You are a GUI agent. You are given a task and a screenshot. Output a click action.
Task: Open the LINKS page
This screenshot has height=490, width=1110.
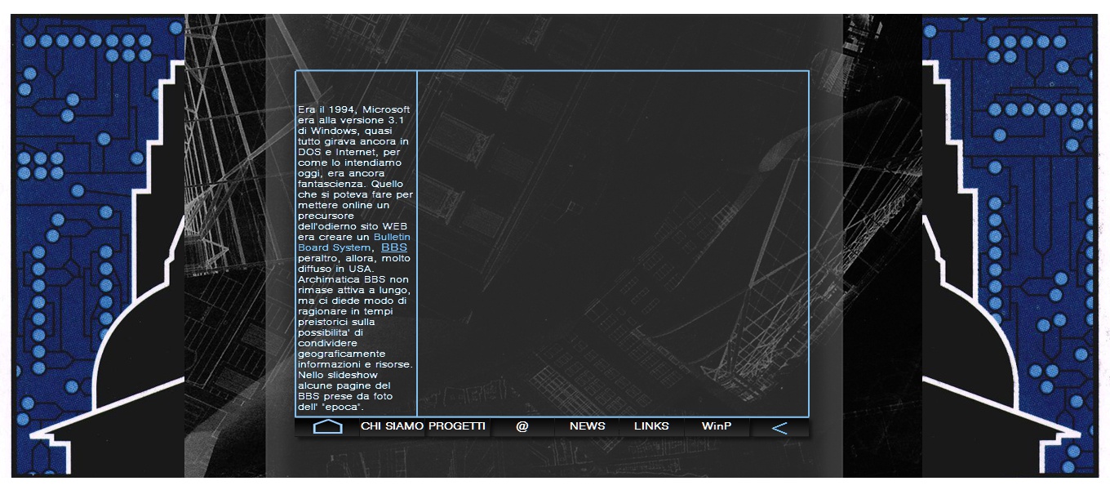[x=651, y=426]
